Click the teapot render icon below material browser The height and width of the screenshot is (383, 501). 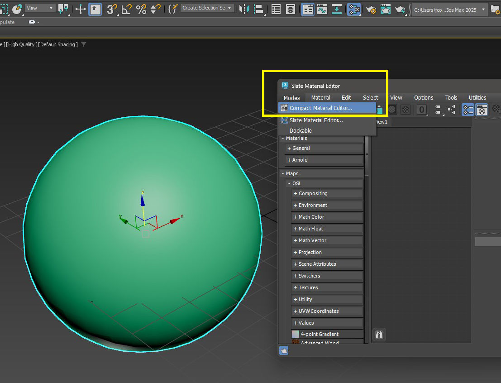(284, 351)
